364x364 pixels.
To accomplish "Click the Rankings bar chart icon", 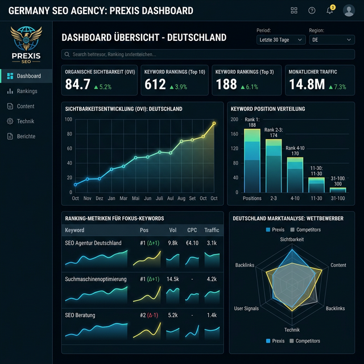I will (x=10, y=91).
